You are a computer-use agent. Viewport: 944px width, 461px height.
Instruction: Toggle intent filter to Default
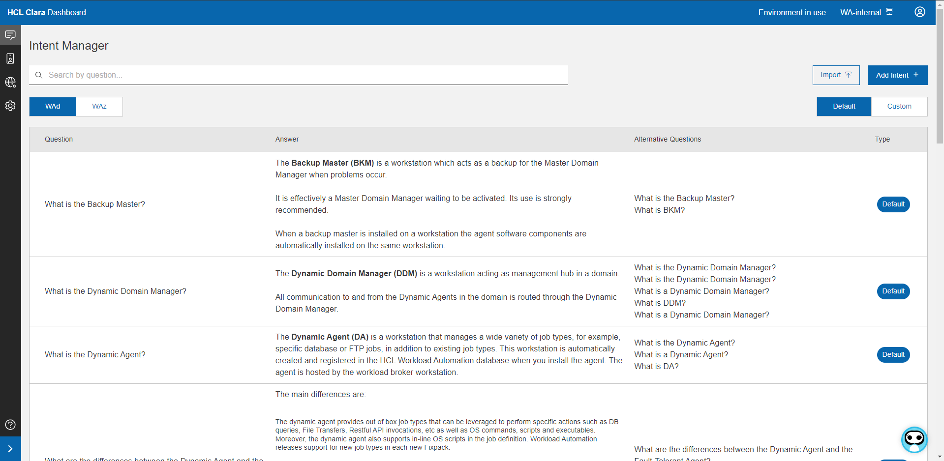[844, 107]
